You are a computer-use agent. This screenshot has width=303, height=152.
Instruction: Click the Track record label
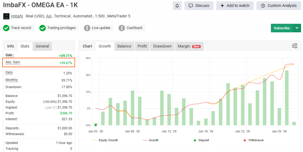pos(21,28)
